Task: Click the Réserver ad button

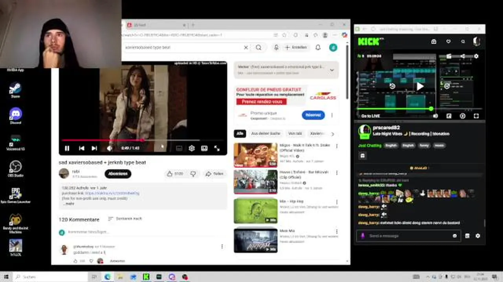Action: 313,115
